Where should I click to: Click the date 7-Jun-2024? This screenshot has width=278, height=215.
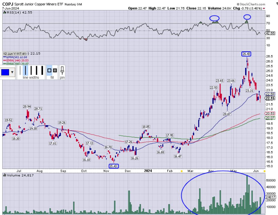(x=11, y=8)
